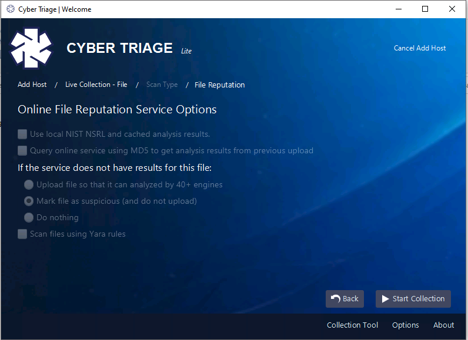Viewport: 468px width, 340px height.
Task: Select File Reputation breadcrumb step
Action: point(220,85)
